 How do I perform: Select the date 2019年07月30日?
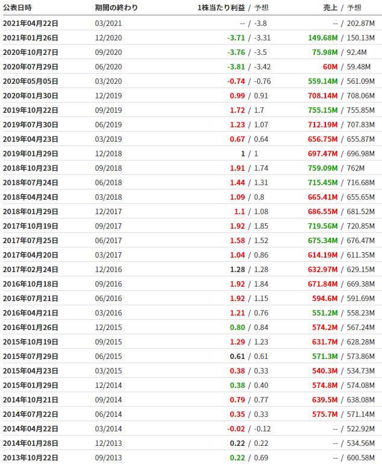pos(31,125)
